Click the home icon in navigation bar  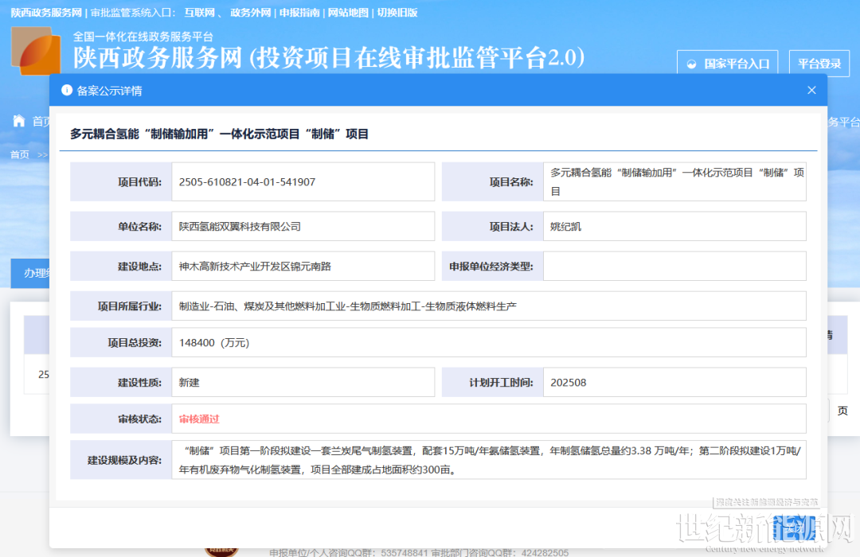click(18, 121)
